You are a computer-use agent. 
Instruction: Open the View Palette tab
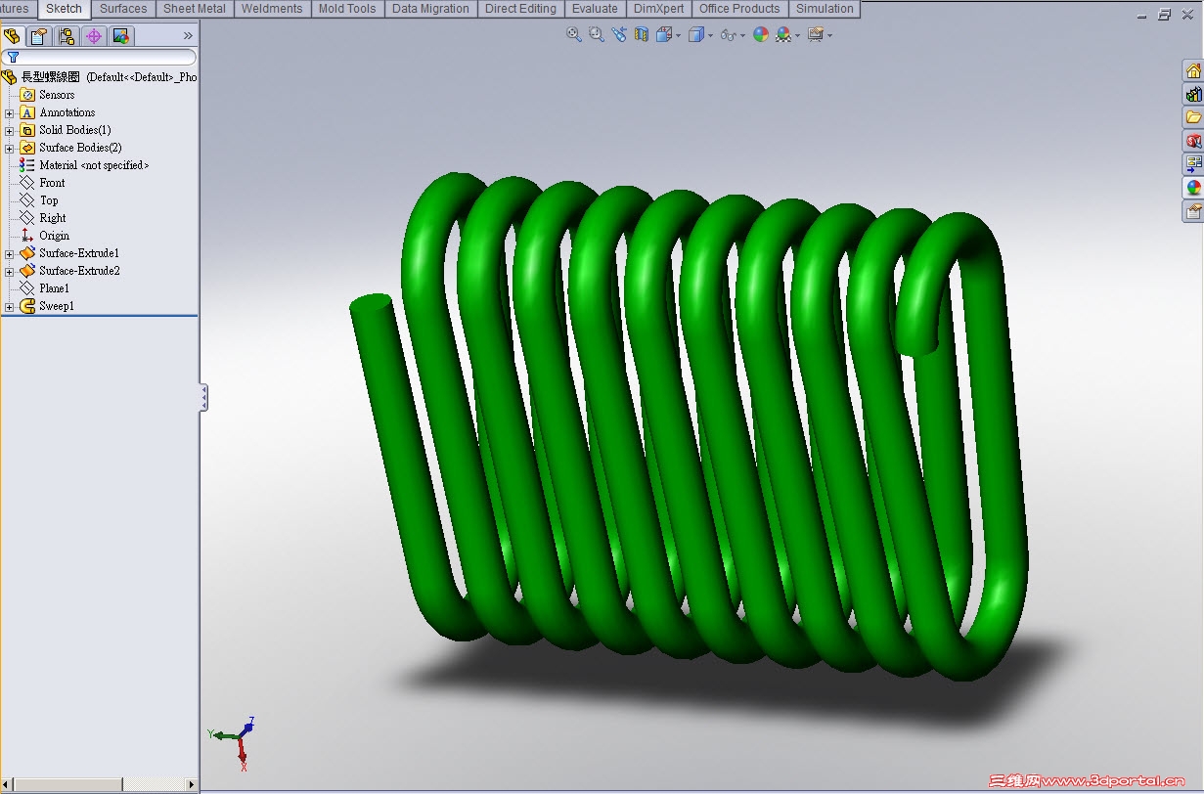pyautogui.click(x=1193, y=164)
